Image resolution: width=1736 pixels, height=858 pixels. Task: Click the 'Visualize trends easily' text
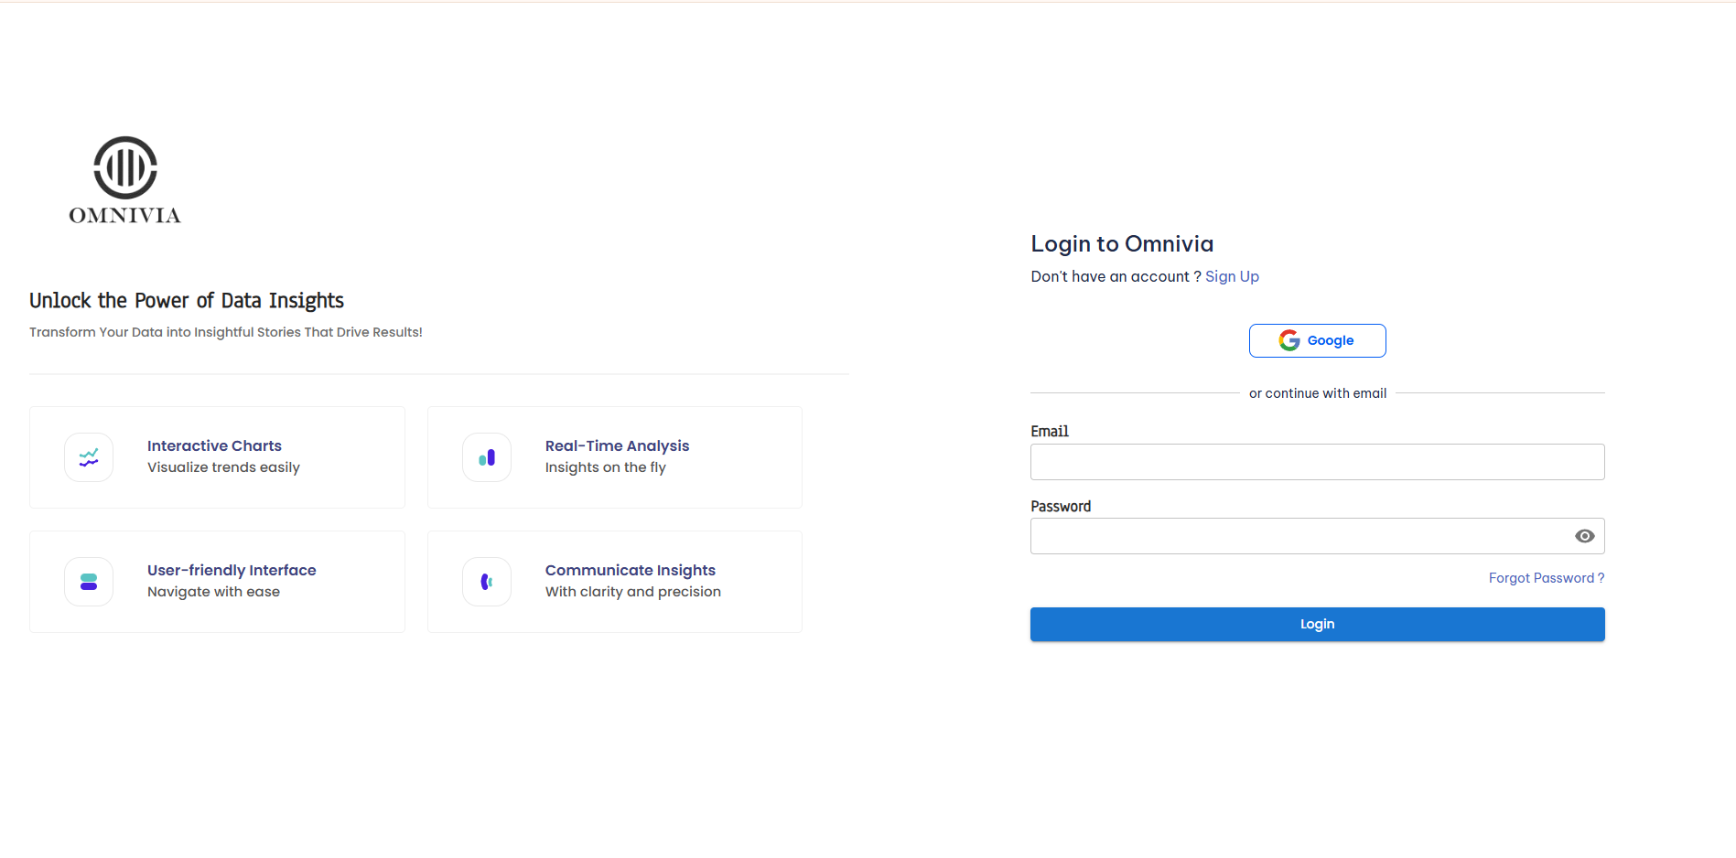(223, 467)
